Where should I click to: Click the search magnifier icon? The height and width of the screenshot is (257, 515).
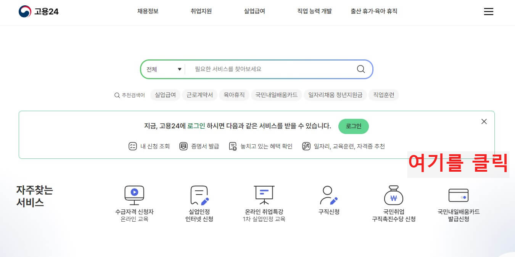pos(360,69)
